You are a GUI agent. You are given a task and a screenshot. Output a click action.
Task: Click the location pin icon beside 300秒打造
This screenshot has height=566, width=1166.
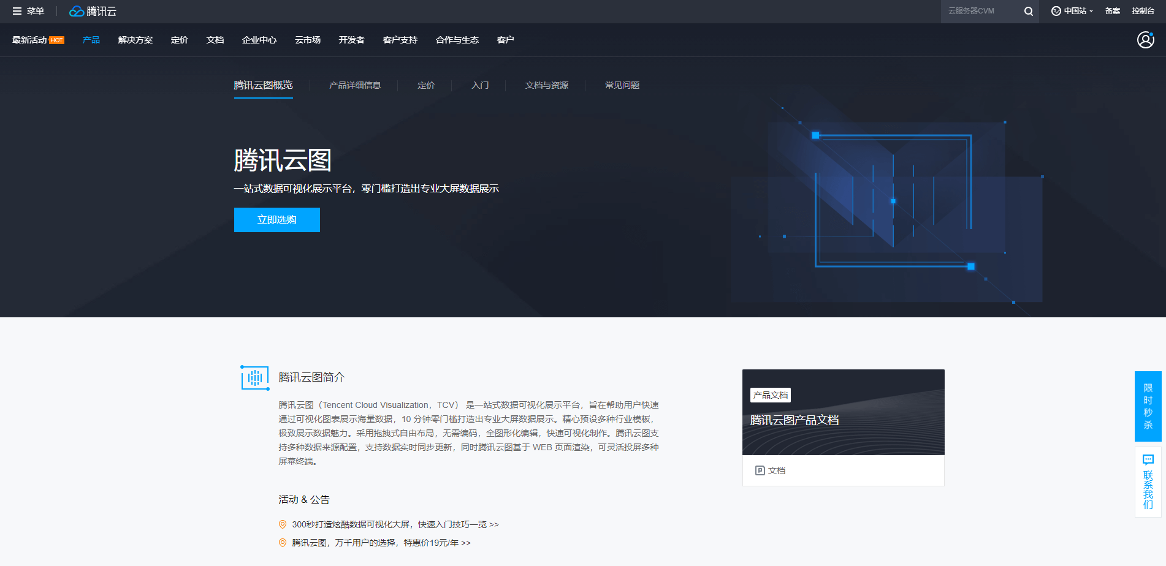(283, 524)
